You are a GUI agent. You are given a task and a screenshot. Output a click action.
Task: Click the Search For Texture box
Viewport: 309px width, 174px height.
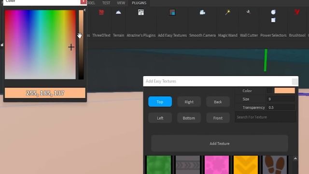point(266,117)
